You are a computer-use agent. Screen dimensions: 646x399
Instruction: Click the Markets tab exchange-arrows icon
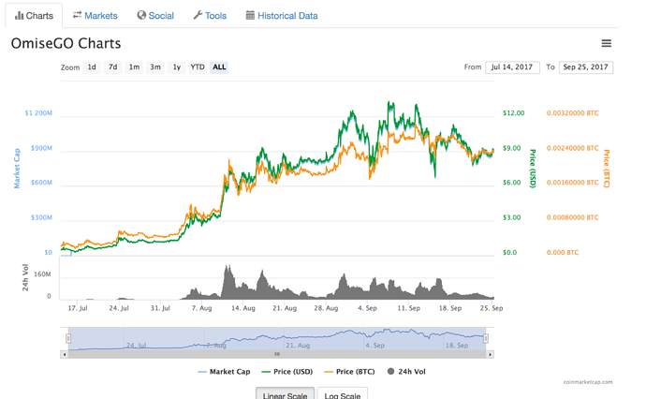tap(77, 15)
